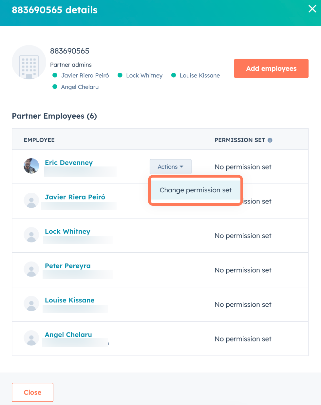Click Close at the bottom of the dialog

coord(32,392)
